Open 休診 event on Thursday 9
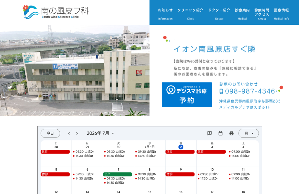299x194 pixels. point(180,174)
